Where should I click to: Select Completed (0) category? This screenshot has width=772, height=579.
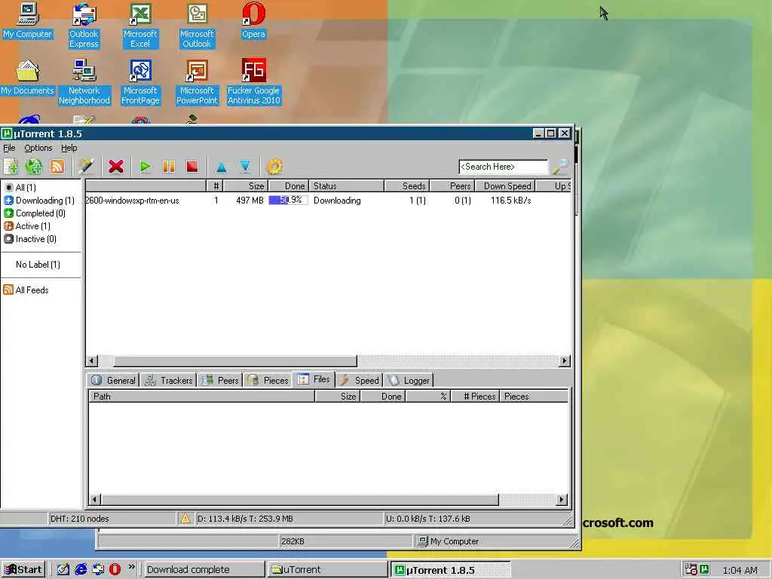(35, 213)
